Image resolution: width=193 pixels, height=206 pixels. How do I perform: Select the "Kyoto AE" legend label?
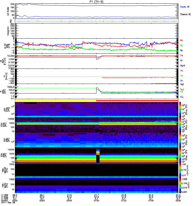(185, 7)
